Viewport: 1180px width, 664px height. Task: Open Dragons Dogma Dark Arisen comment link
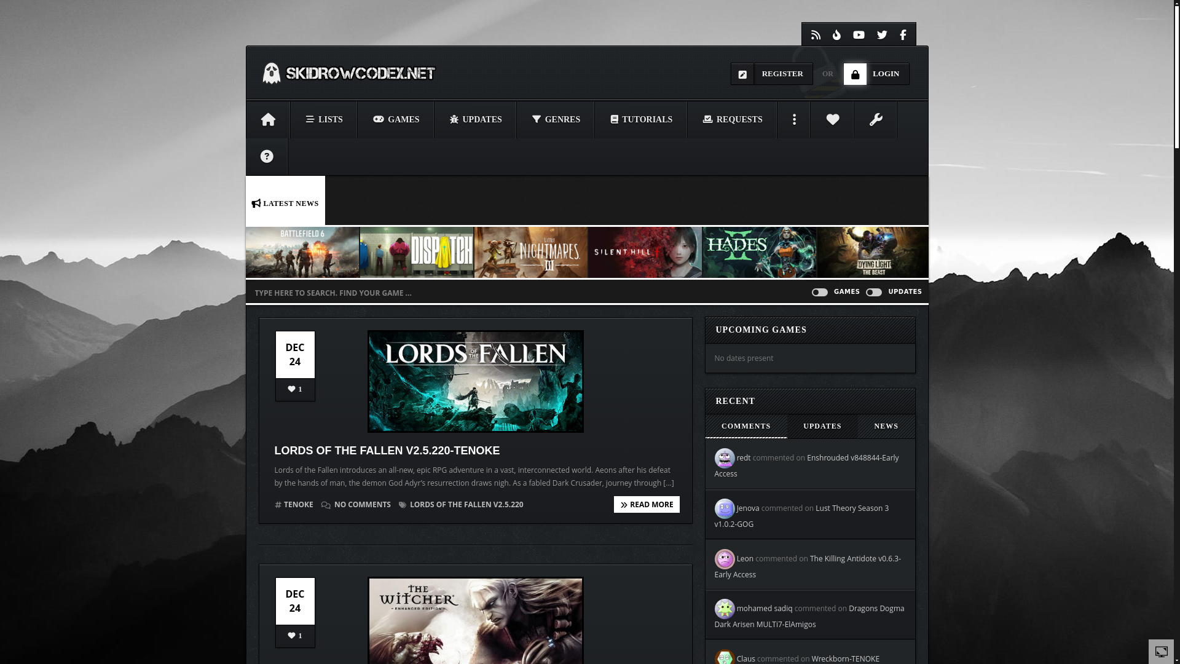click(809, 617)
